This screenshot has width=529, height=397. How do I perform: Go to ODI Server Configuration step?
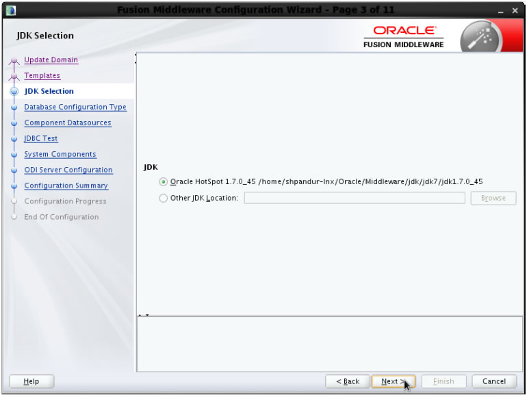[x=68, y=170]
